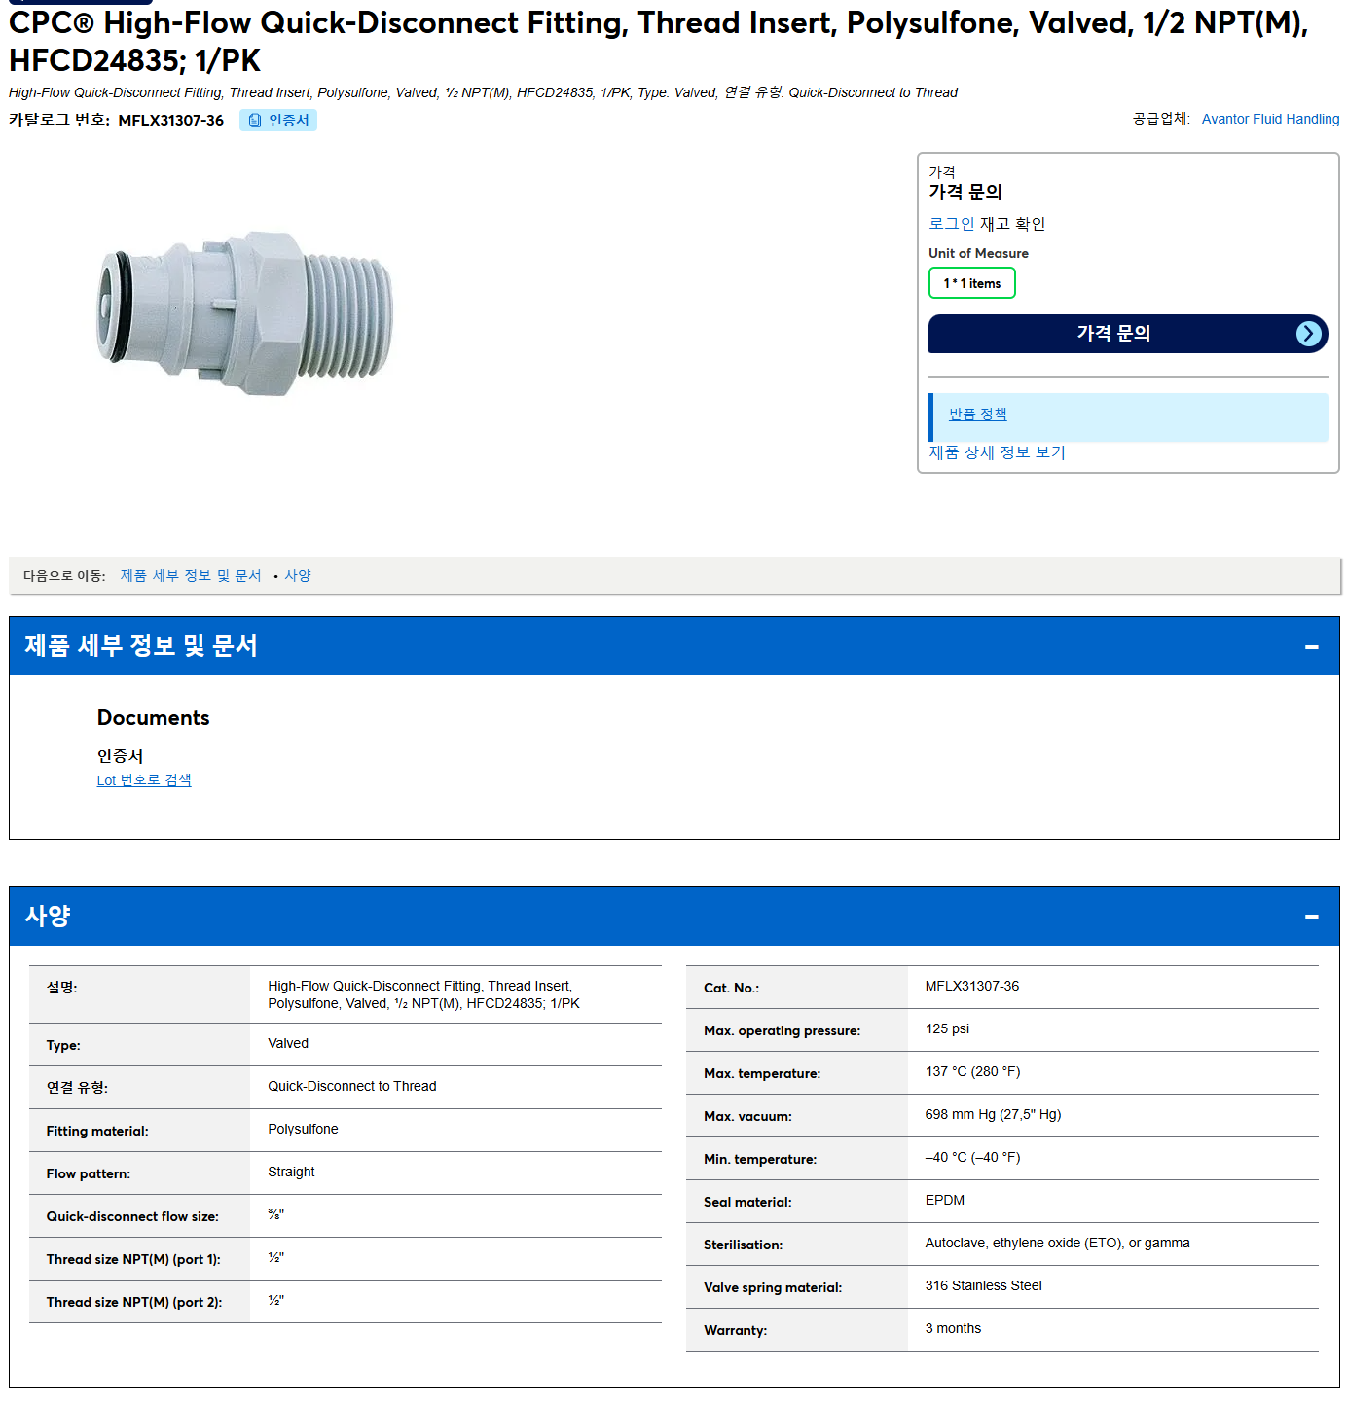Click the –40 °C minimum temperature value
This screenshot has width=1347, height=1407.
(x=972, y=1158)
